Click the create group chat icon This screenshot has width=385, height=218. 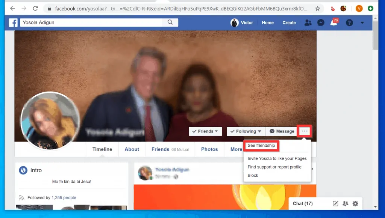pos(346,203)
